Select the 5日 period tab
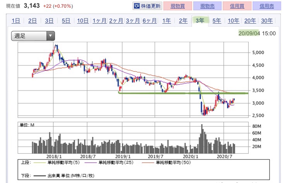 [66, 21]
